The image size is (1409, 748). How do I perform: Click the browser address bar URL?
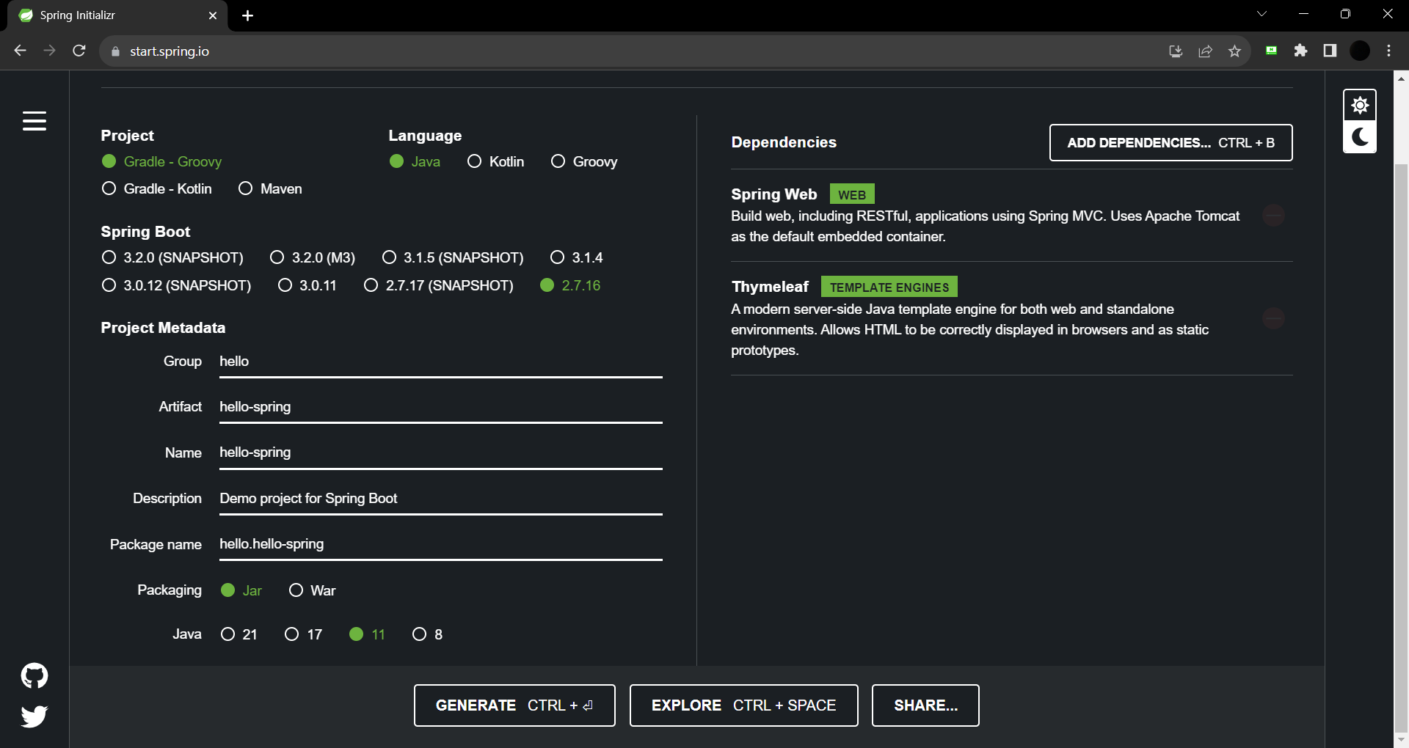170,51
